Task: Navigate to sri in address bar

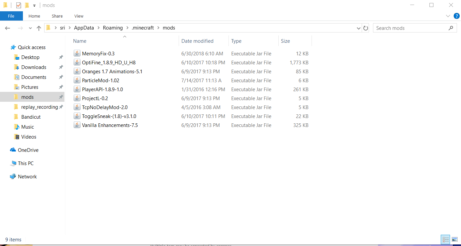Action: tap(62, 28)
